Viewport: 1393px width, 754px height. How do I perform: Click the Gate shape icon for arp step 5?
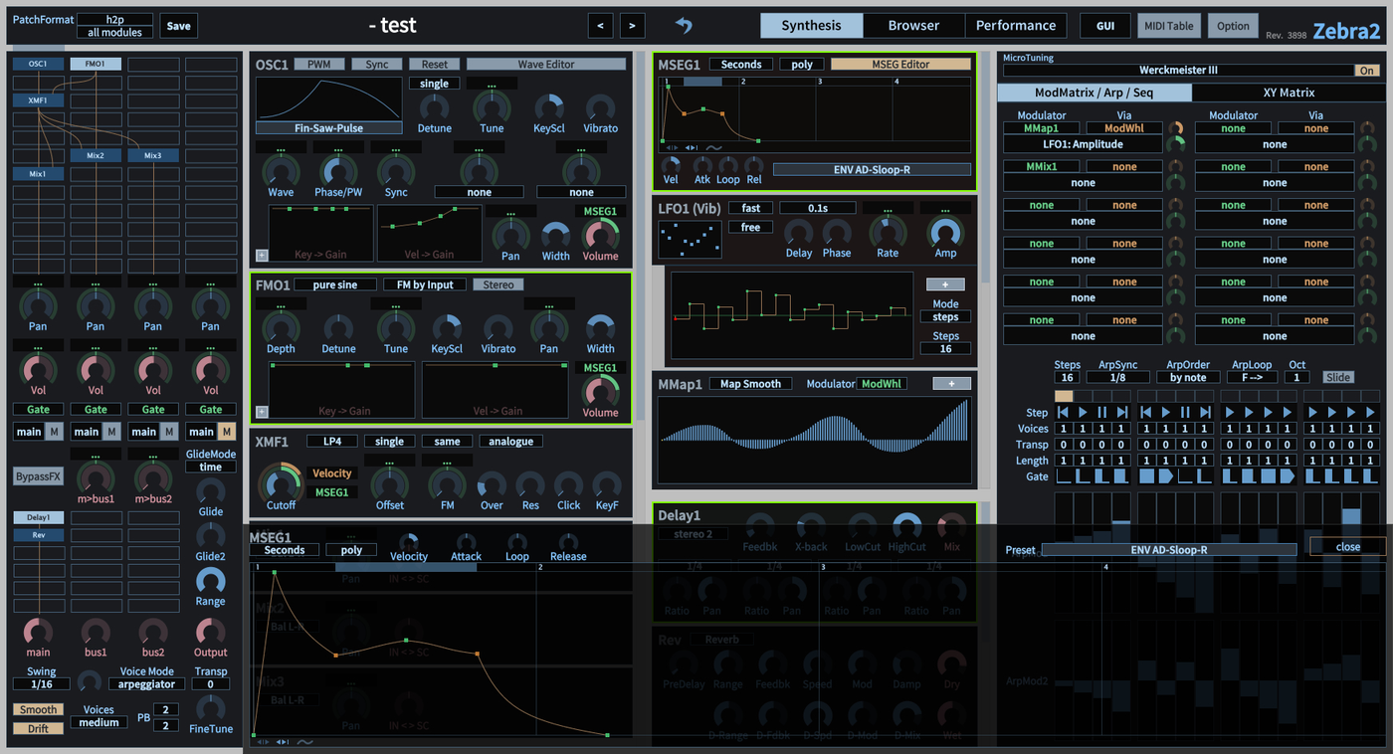1146,476
